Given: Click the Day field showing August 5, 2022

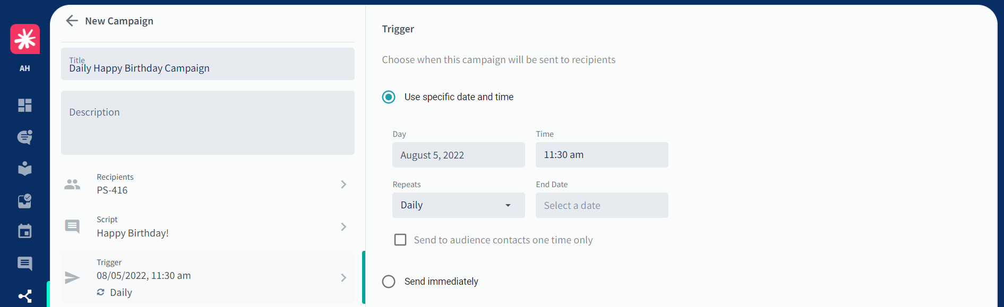Looking at the screenshot, I should point(459,155).
